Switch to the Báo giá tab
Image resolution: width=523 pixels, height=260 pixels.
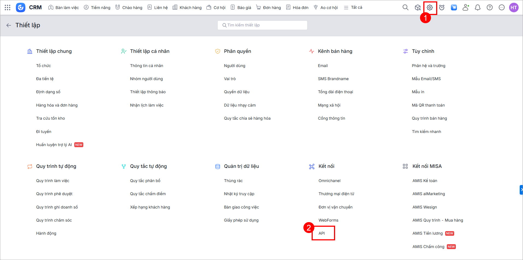tap(241, 8)
